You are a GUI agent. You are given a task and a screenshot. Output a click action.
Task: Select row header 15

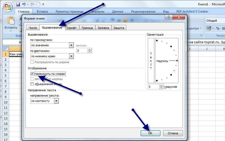(5, 129)
